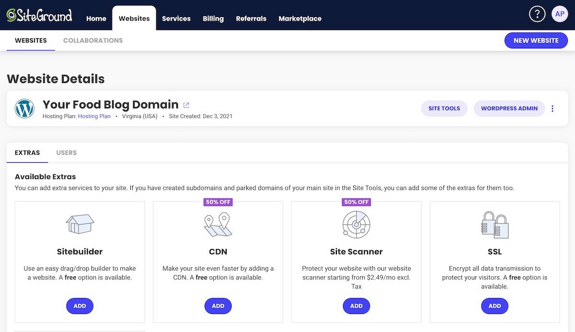Open the Billing menu
575x332 pixels.
213,18
